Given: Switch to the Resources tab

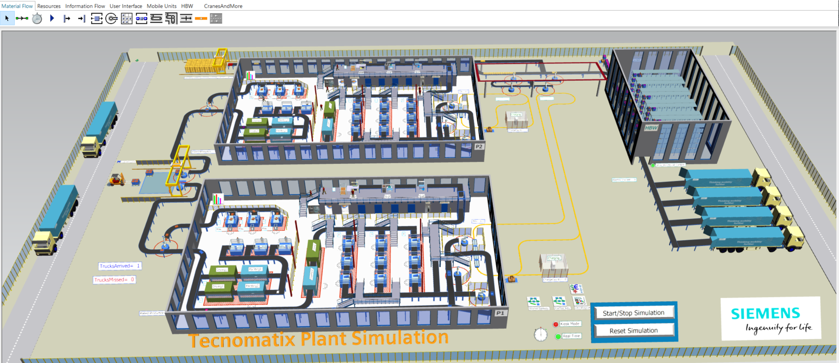Looking at the screenshot, I should click(x=49, y=6).
